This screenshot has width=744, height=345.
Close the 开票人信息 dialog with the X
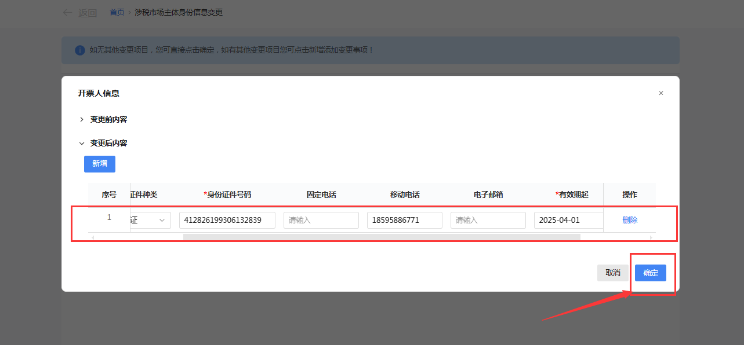(660, 93)
